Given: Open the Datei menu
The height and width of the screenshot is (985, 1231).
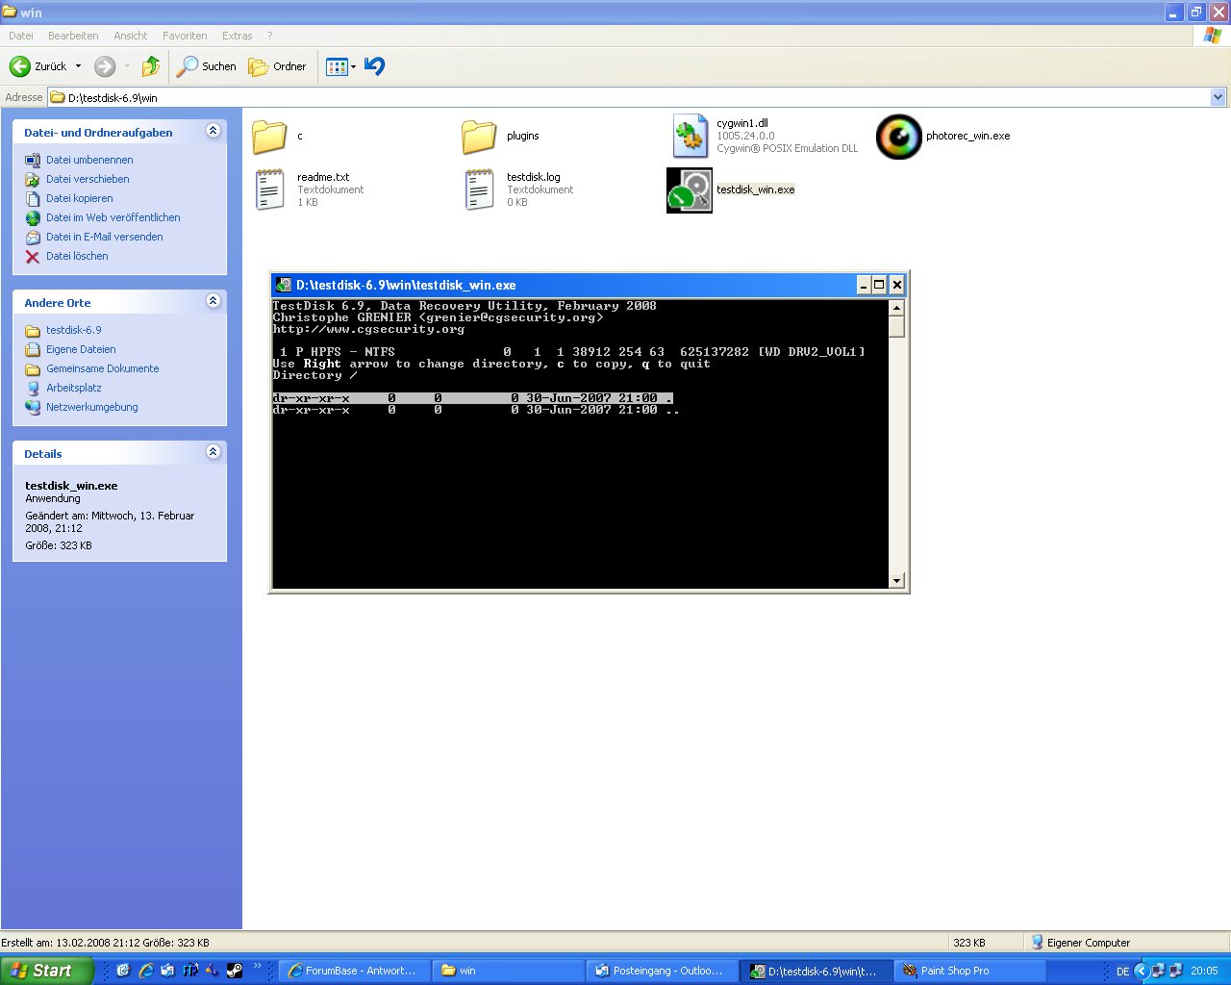Looking at the screenshot, I should pos(21,36).
